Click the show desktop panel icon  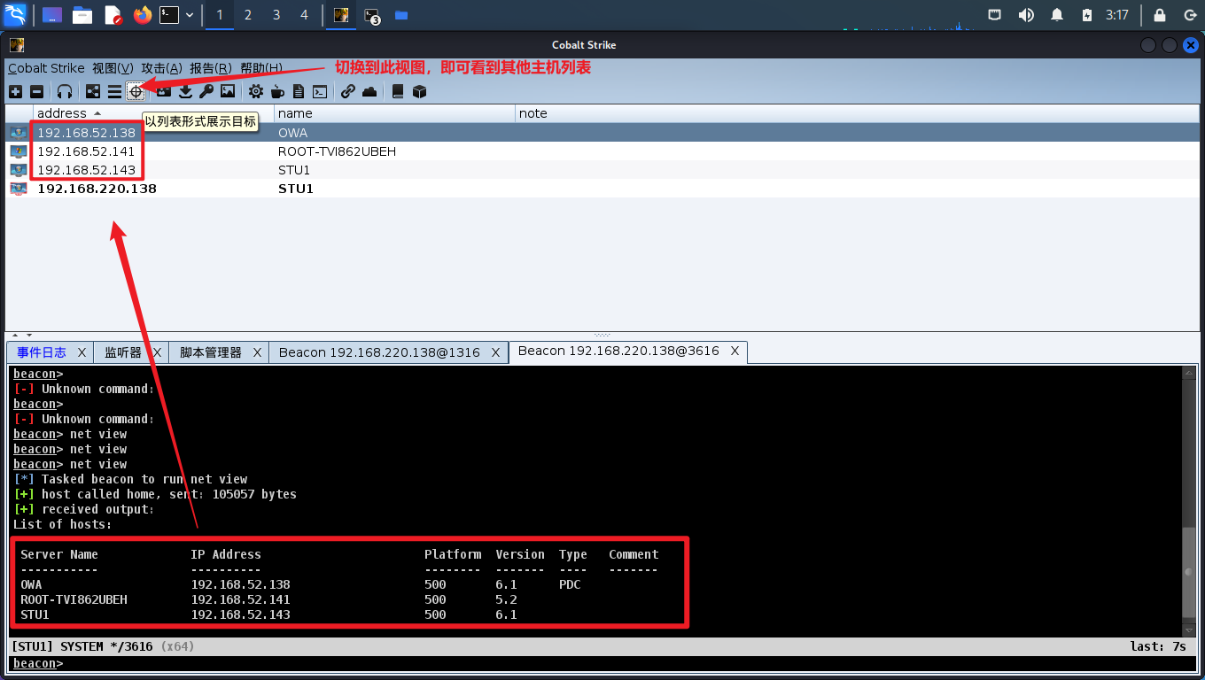point(52,15)
